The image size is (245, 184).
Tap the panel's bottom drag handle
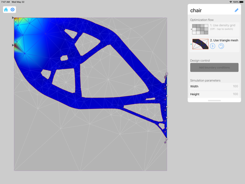(214, 100)
